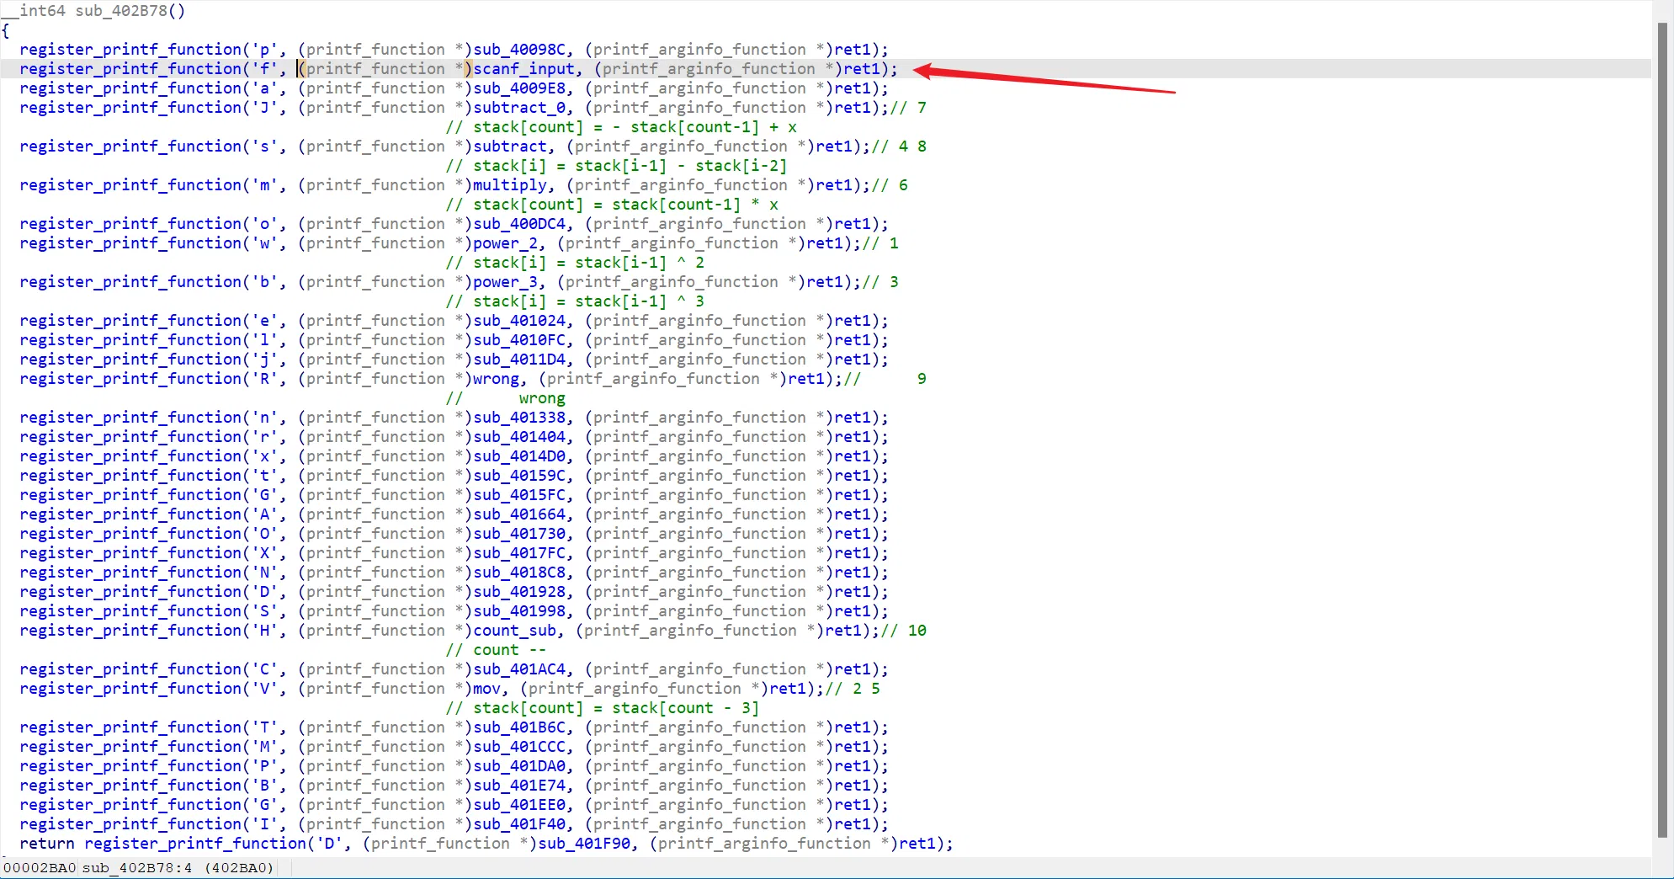
Task: Click sub_401CCC in the 'M' line
Action: pos(518,747)
